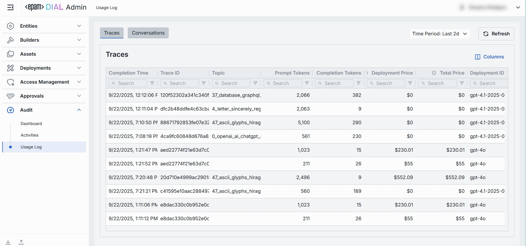Open the user account dropdown arrow

(x=518, y=8)
